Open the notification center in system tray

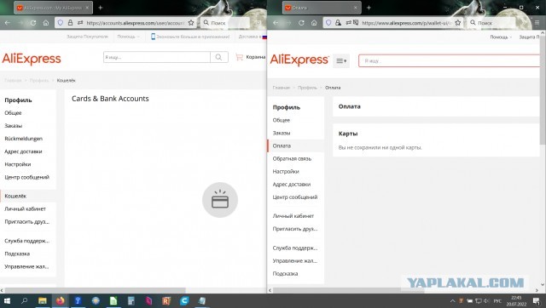pyautogui.click(x=537, y=300)
